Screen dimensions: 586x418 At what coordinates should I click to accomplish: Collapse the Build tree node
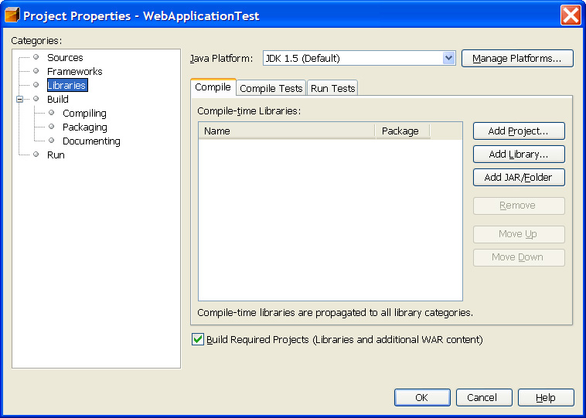[20, 99]
